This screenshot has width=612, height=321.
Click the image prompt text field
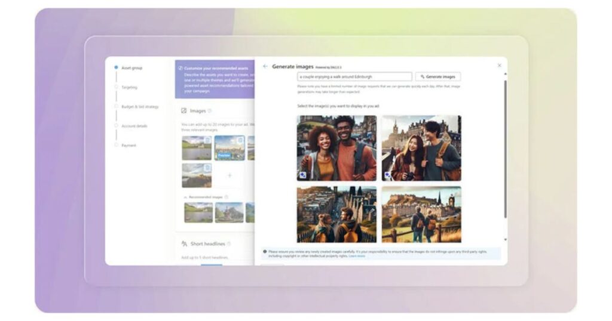click(354, 77)
